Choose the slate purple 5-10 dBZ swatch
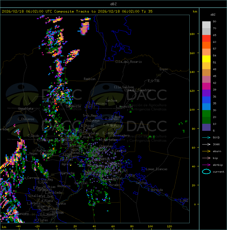Screen dimensions: 227x230 206,127
